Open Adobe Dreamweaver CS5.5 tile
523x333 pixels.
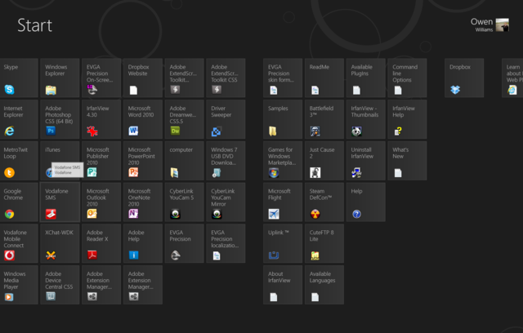click(184, 119)
